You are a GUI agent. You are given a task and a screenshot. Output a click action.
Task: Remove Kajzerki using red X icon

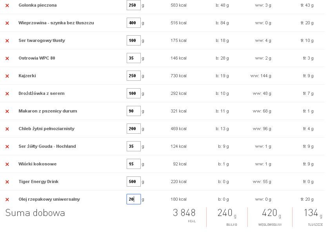[x=7, y=76]
